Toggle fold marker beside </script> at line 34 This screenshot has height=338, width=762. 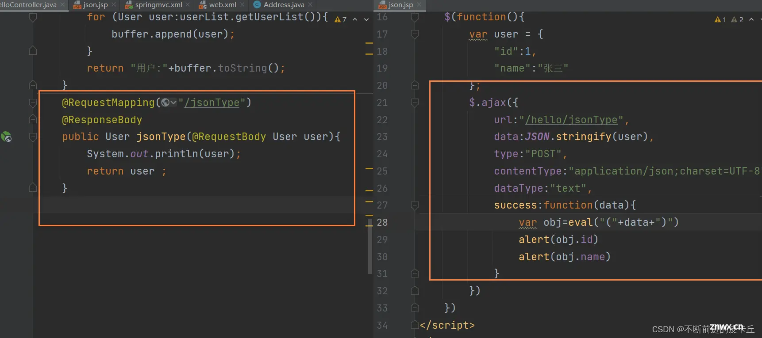point(415,325)
